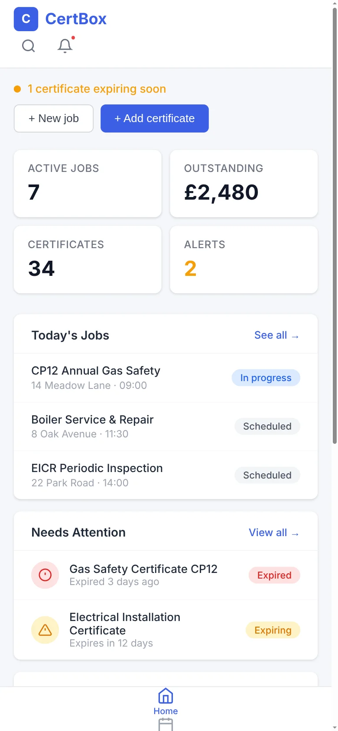This screenshot has height=731, width=338.
Task: Click the yellow warning triangle icon
Action: (x=45, y=630)
